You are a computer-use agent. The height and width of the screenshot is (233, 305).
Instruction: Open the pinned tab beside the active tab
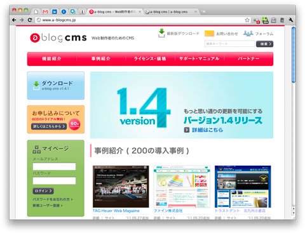tap(82, 11)
